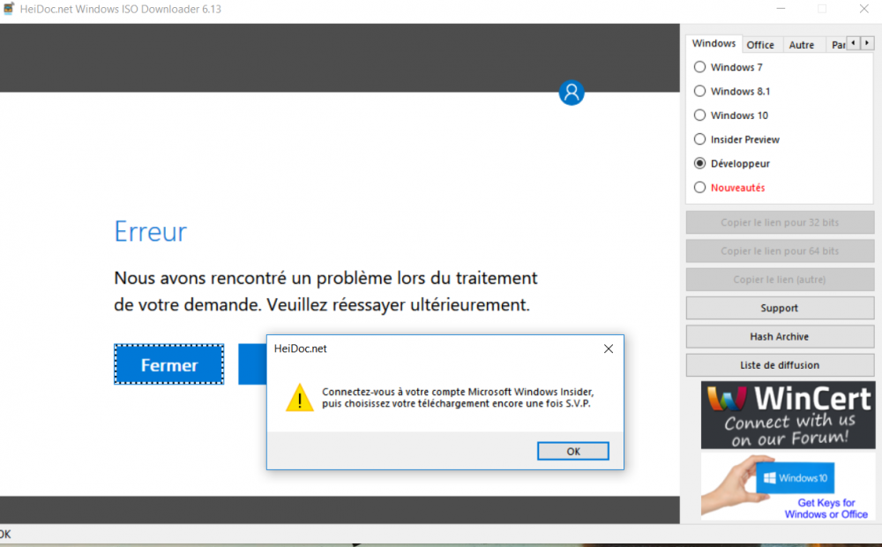Click the HeiDoc app icon in title bar
The image size is (882, 547).
coord(9,9)
